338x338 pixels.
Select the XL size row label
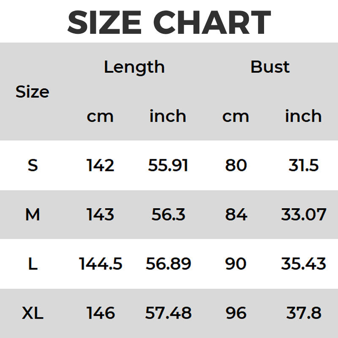click(x=33, y=313)
